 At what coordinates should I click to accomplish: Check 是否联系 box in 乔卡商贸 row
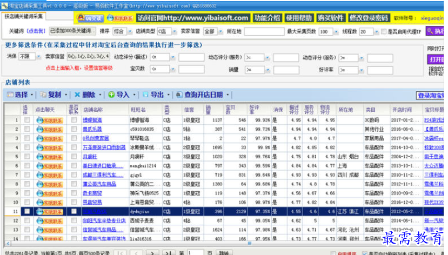[73, 193]
